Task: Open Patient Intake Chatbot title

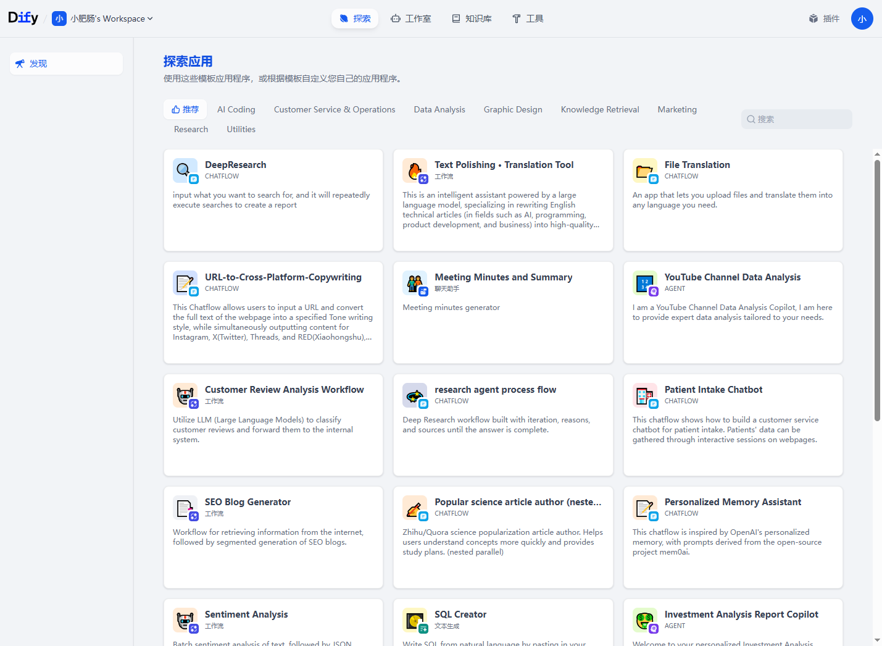Action: 714,390
